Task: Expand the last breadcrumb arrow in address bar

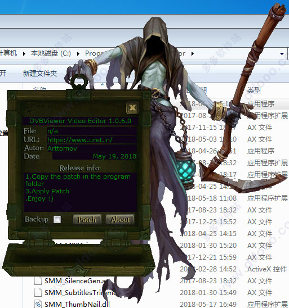Action: pyautogui.click(x=192, y=53)
